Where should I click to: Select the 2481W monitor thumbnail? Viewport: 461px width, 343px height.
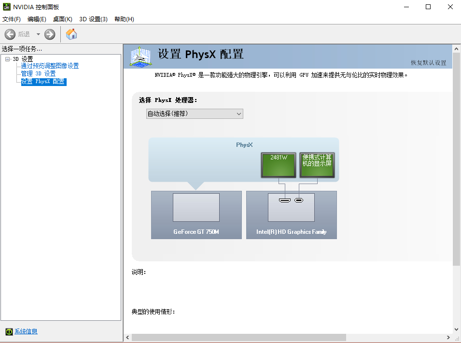(x=279, y=165)
